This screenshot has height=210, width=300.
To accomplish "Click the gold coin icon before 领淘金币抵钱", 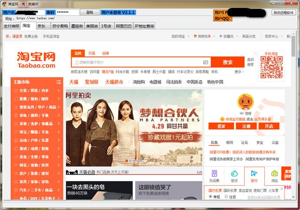I will tap(222, 119).
